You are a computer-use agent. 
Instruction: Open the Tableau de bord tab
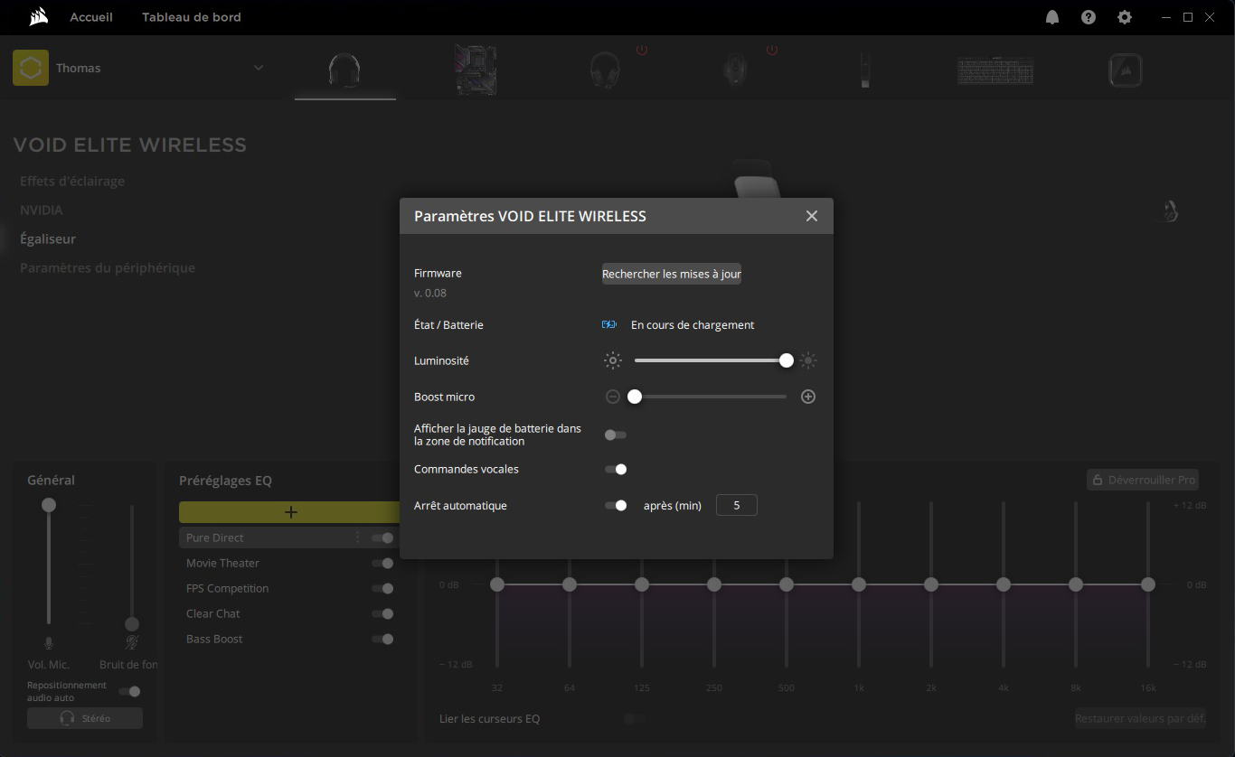(192, 17)
